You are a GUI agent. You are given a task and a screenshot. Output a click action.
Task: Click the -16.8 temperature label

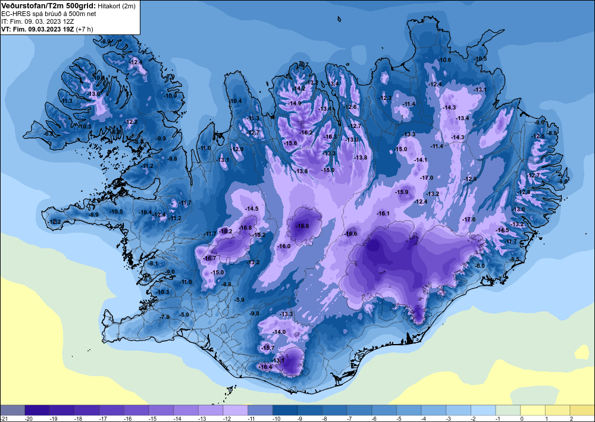coord(246,228)
